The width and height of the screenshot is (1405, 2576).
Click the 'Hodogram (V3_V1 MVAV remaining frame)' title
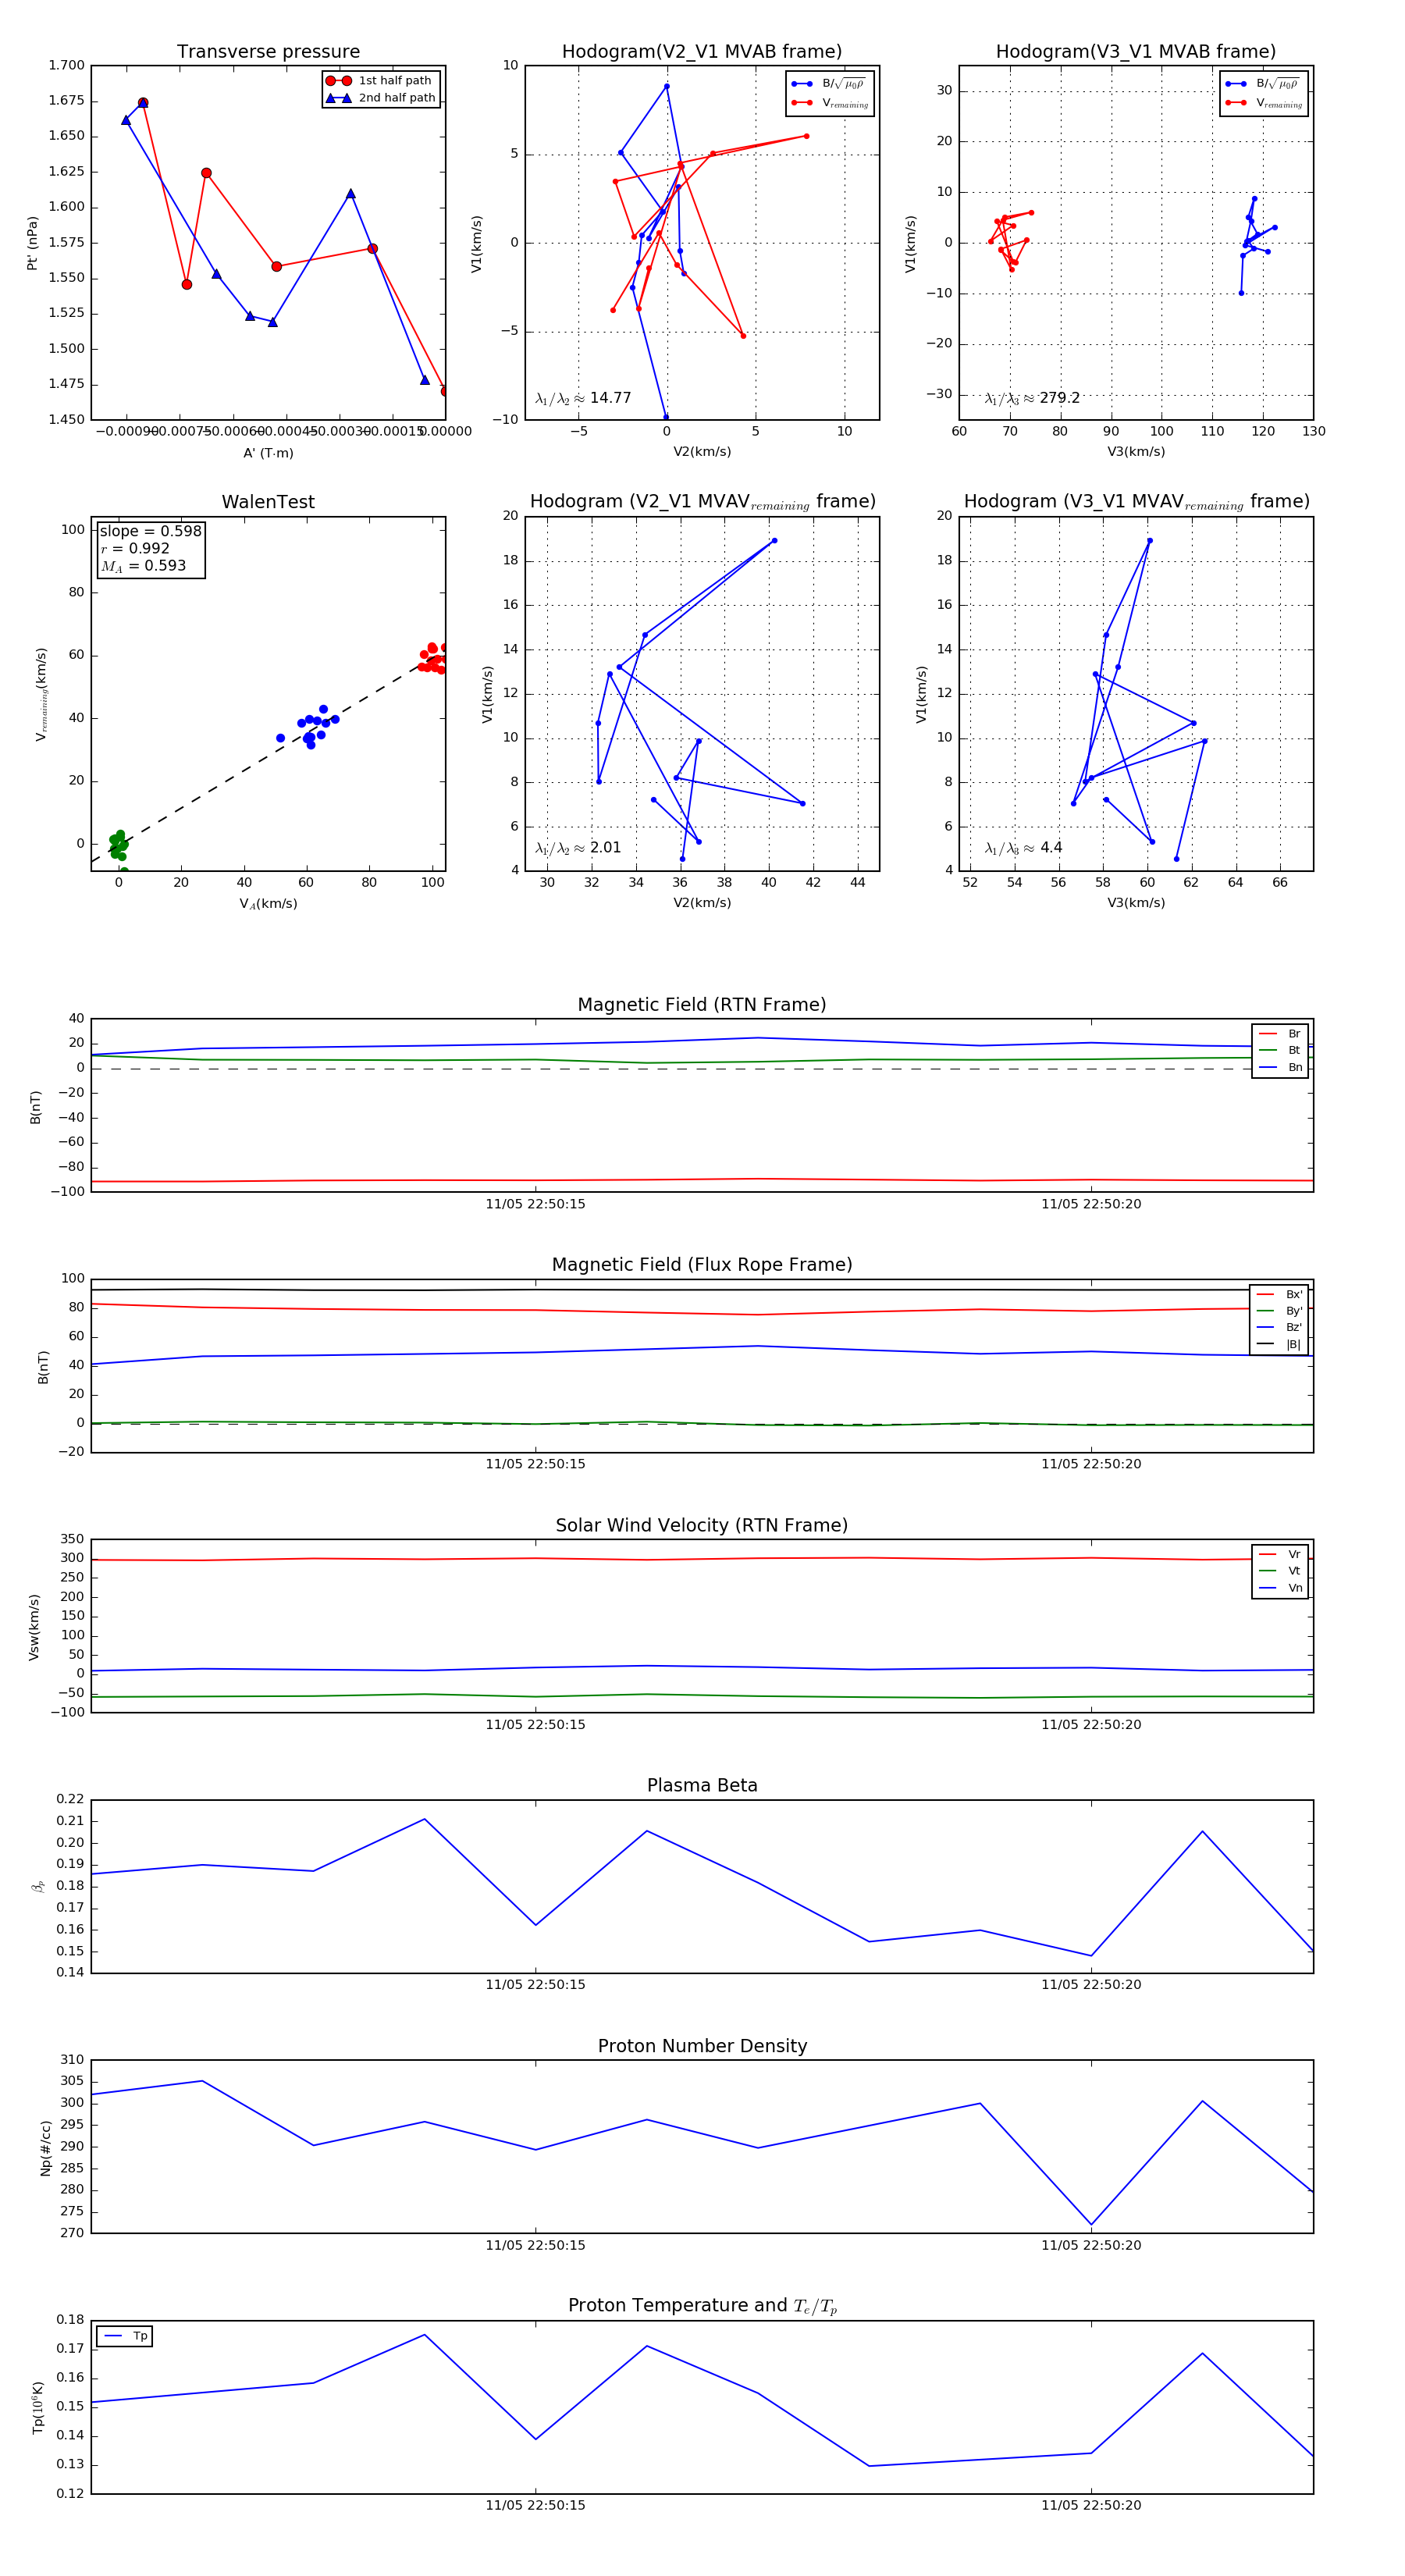click(x=1136, y=502)
